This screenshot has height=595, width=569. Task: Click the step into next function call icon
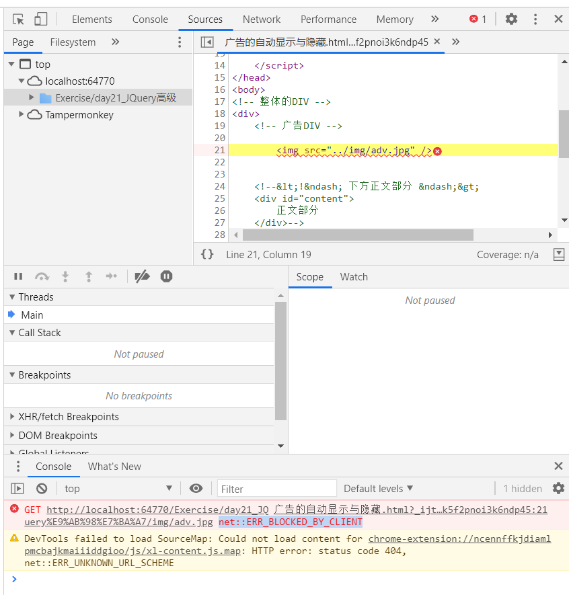coord(65,276)
